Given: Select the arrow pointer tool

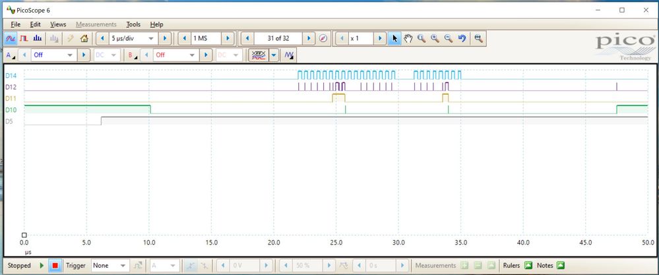Looking at the screenshot, I should coord(394,39).
